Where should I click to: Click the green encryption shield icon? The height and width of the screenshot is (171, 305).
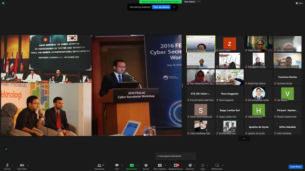[3, 3]
